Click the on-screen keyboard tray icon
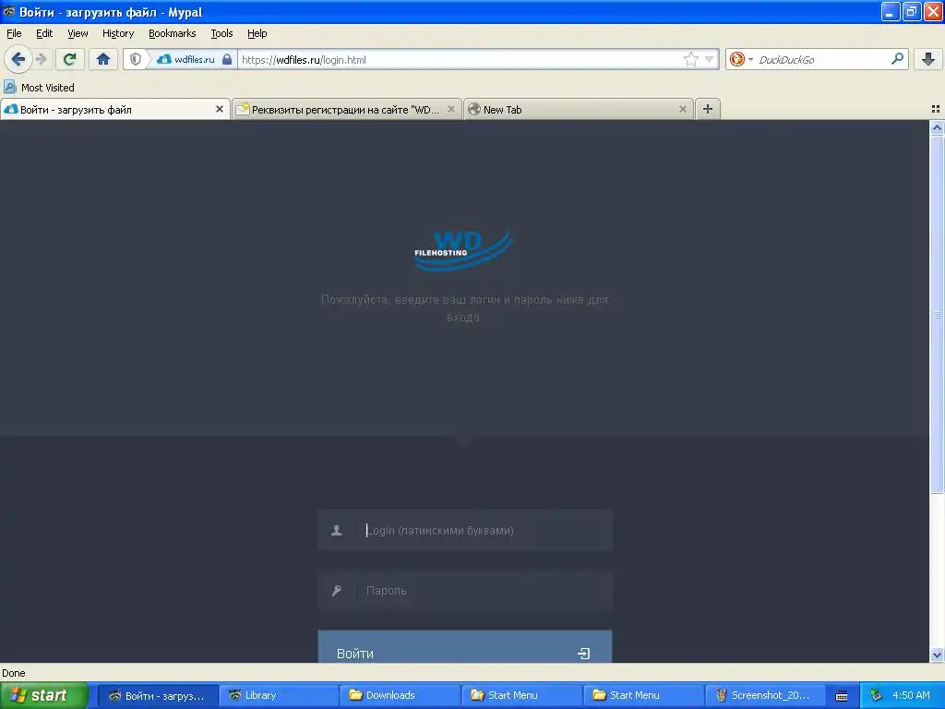This screenshot has height=709, width=945. click(x=842, y=696)
